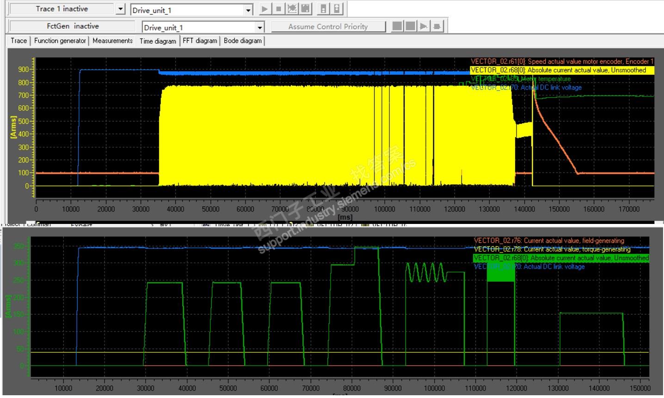The height and width of the screenshot is (398, 664).
Task: Show the FFT diagram tab
Action: point(200,41)
